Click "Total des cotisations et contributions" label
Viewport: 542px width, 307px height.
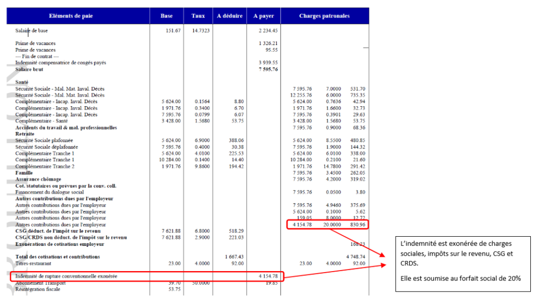pos(57,257)
